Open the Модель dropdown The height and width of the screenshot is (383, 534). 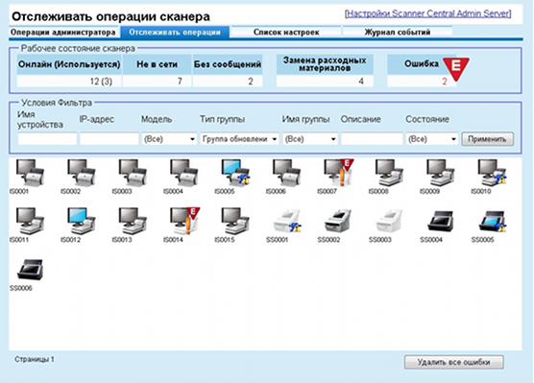click(x=169, y=139)
